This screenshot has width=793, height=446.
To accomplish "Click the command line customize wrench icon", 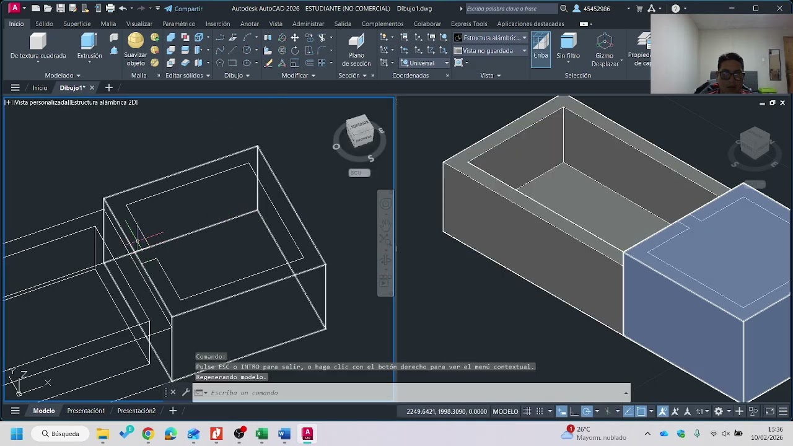I will pos(185,392).
